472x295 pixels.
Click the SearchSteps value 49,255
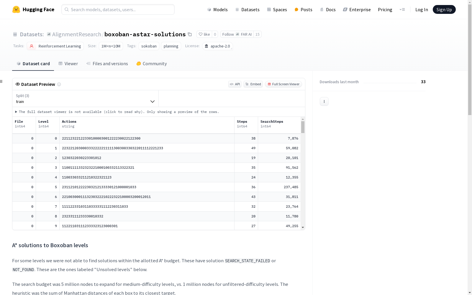292,226
